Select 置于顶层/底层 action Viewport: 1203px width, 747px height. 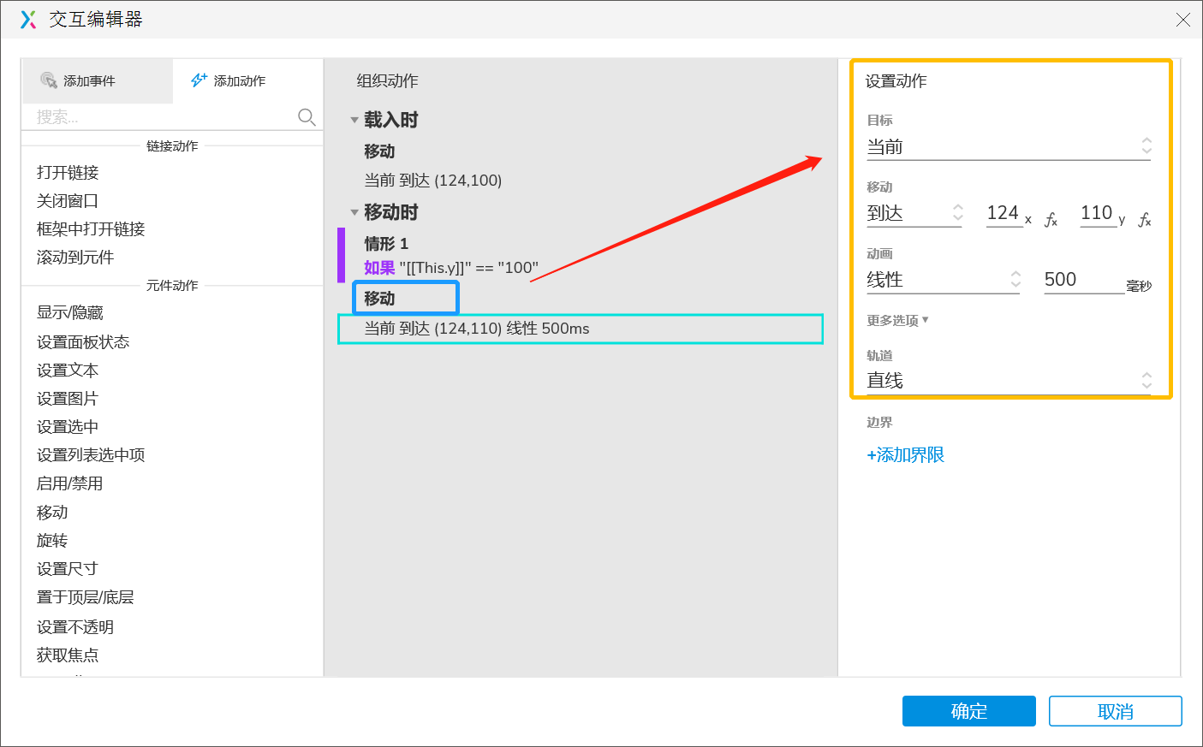[85, 597]
